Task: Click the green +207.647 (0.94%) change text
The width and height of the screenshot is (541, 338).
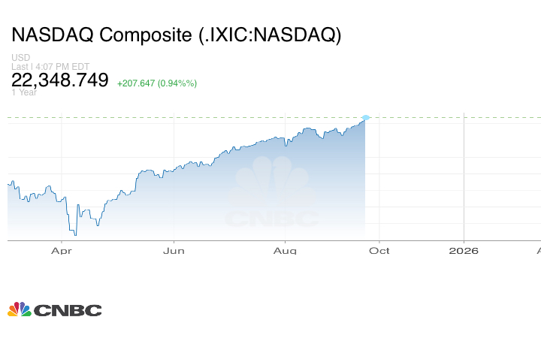Action: (x=157, y=83)
